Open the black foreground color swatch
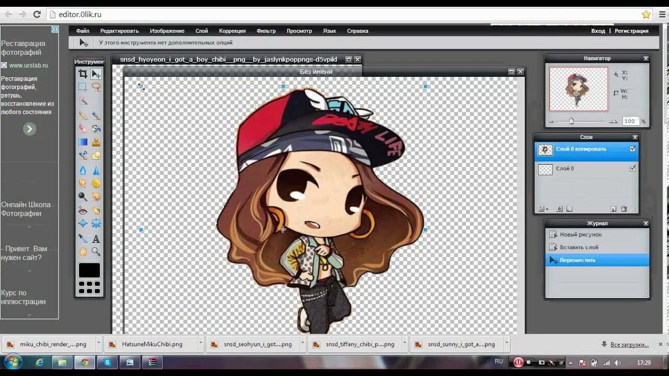 click(89, 270)
